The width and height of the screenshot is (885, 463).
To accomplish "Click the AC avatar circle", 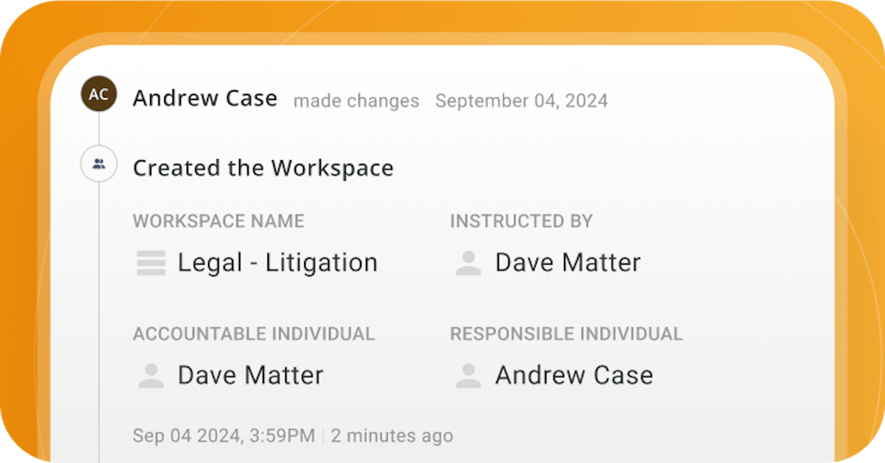I will click(99, 94).
